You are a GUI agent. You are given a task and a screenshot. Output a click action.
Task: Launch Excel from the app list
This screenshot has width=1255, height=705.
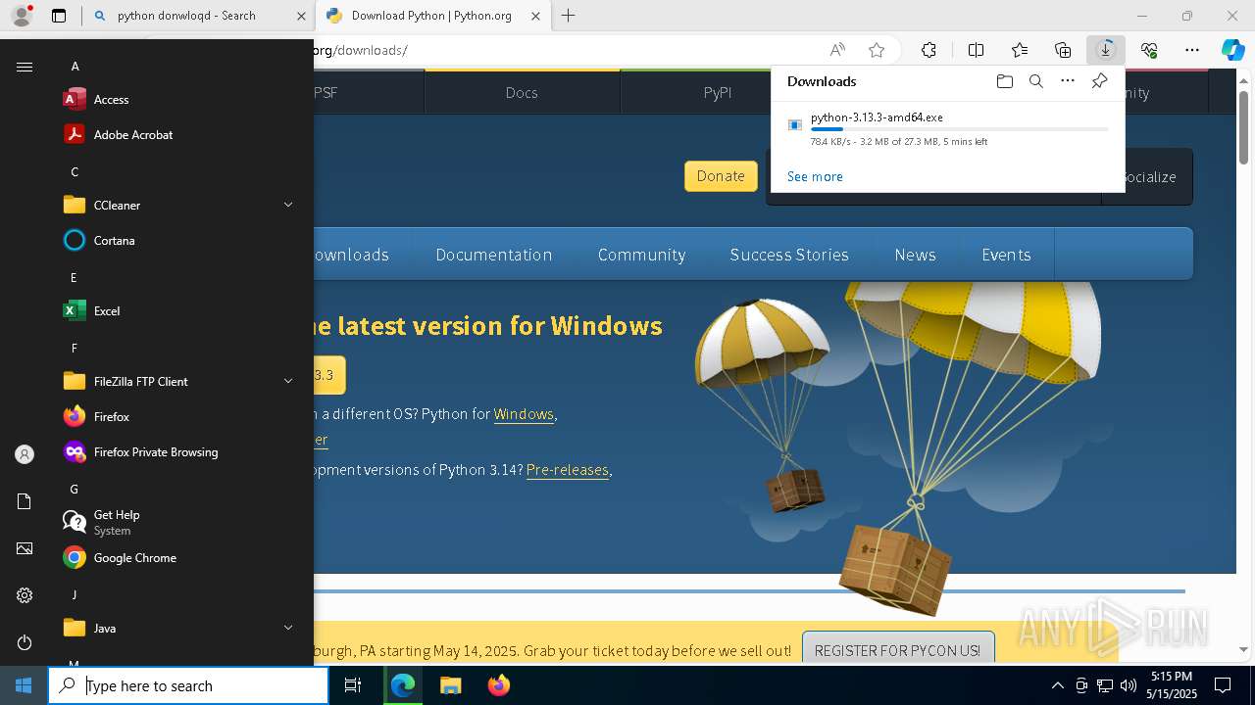tap(176, 311)
